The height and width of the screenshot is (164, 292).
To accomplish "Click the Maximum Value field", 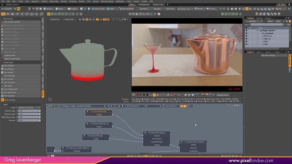I will [29, 114].
